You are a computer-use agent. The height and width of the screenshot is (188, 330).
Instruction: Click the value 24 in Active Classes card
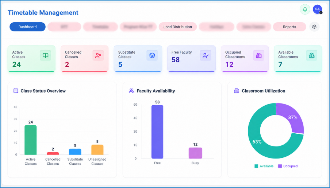click(16, 64)
